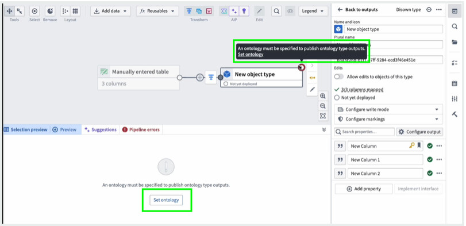Click the Select target icon
The height and width of the screenshot is (226, 466).
point(34,11)
